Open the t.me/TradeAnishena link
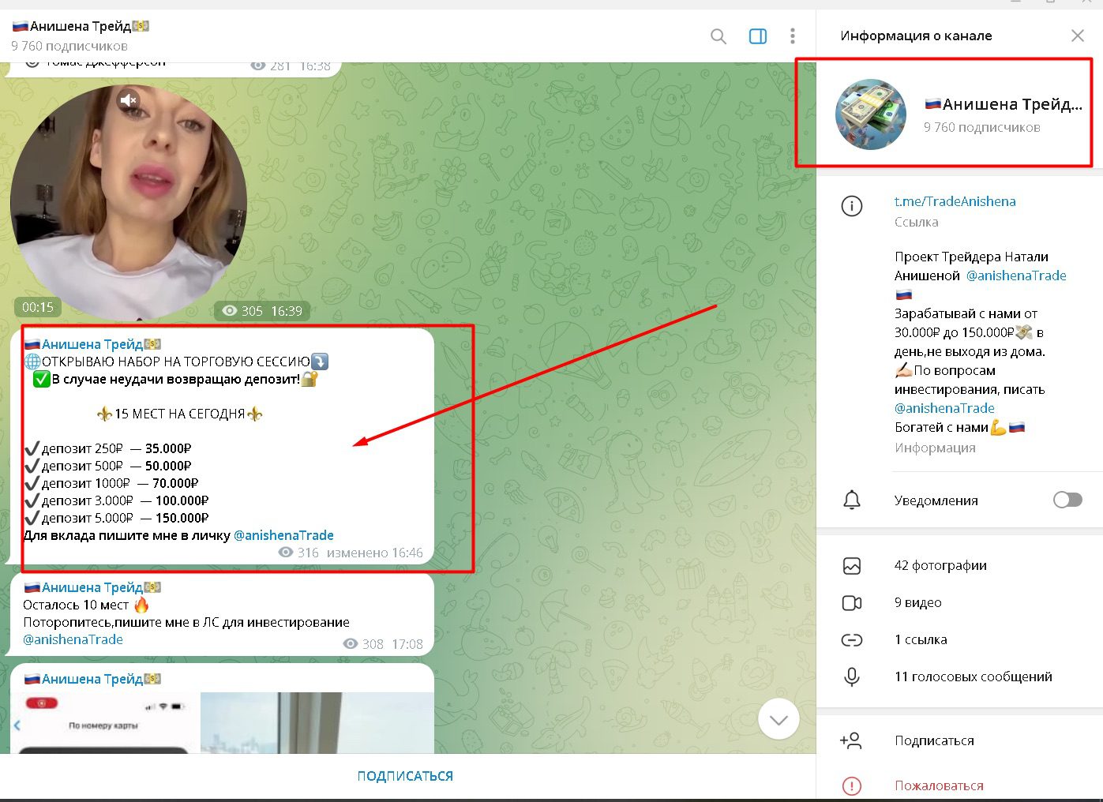The width and height of the screenshot is (1103, 802). click(955, 201)
